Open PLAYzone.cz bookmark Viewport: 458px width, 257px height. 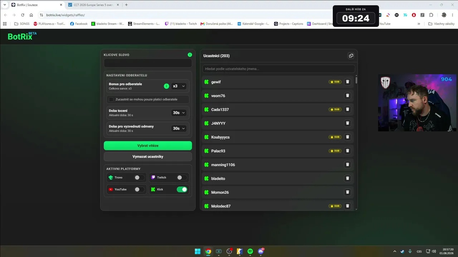coord(50,24)
